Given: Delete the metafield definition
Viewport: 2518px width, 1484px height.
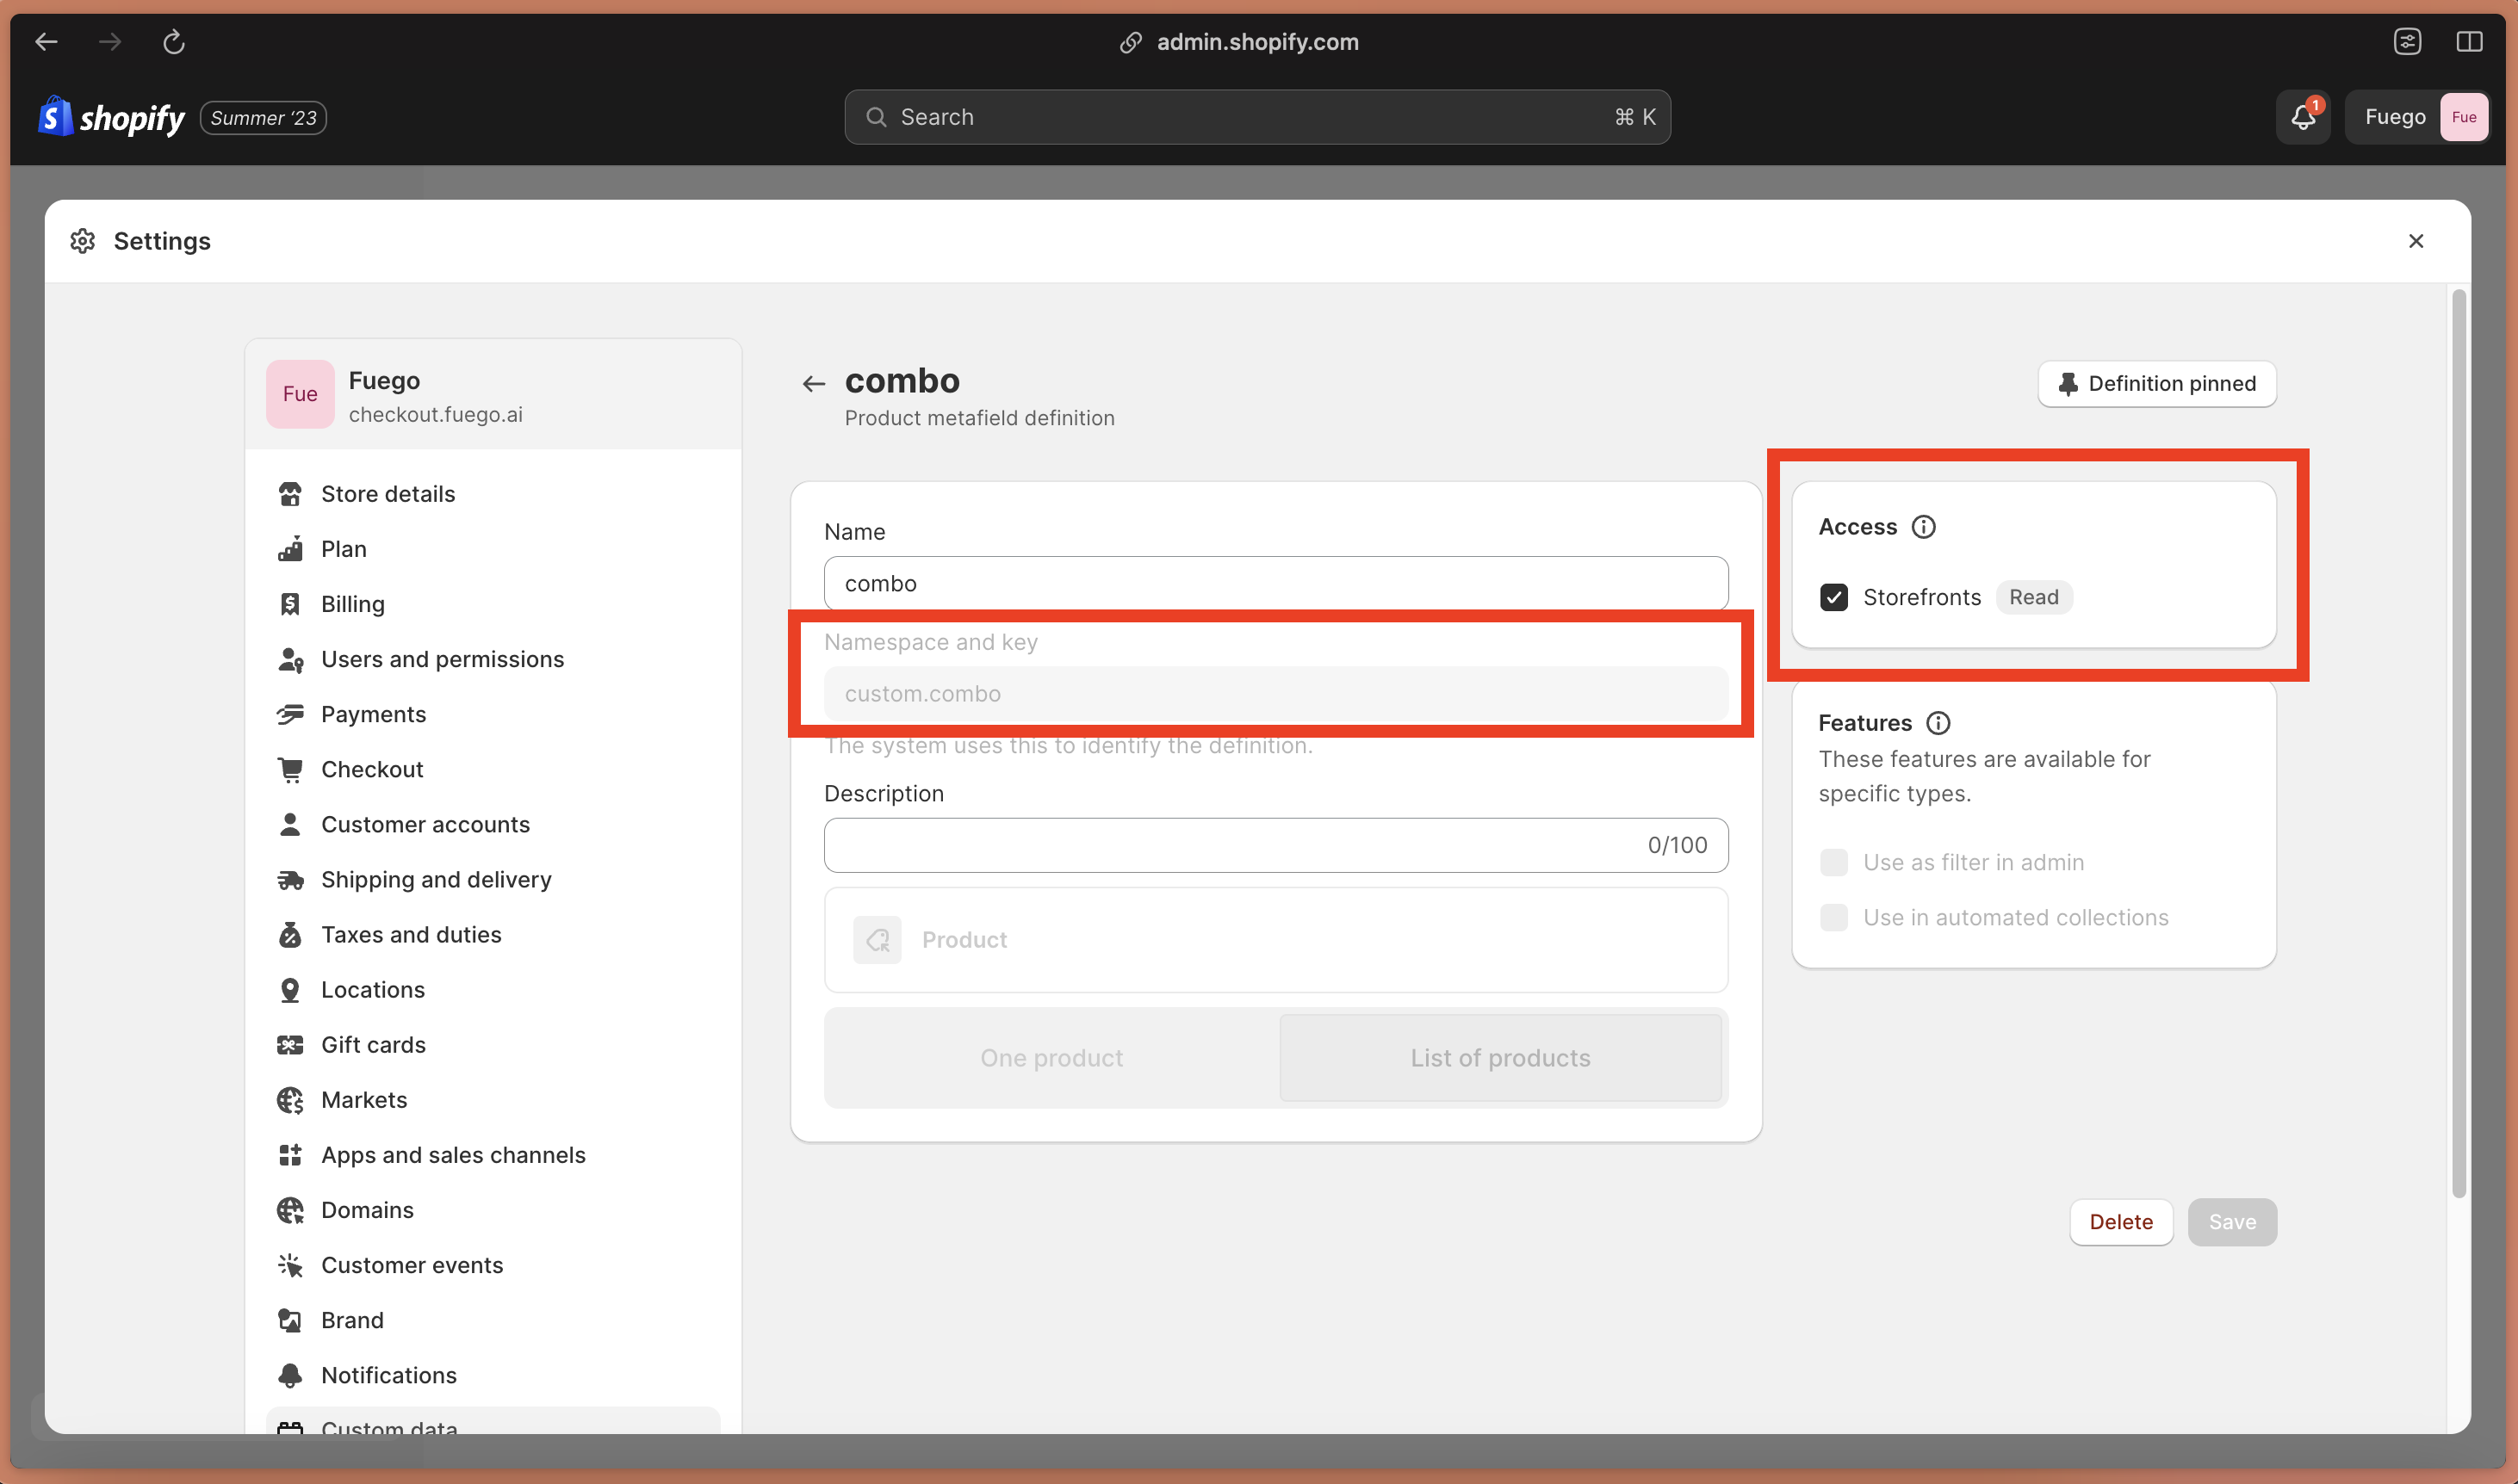Looking at the screenshot, I should click(2121, 1221).
